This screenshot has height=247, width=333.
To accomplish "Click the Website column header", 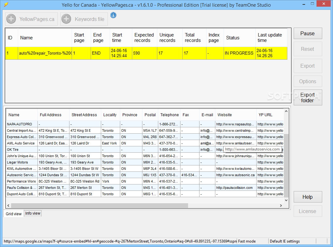I will click(x=236, y=115).
